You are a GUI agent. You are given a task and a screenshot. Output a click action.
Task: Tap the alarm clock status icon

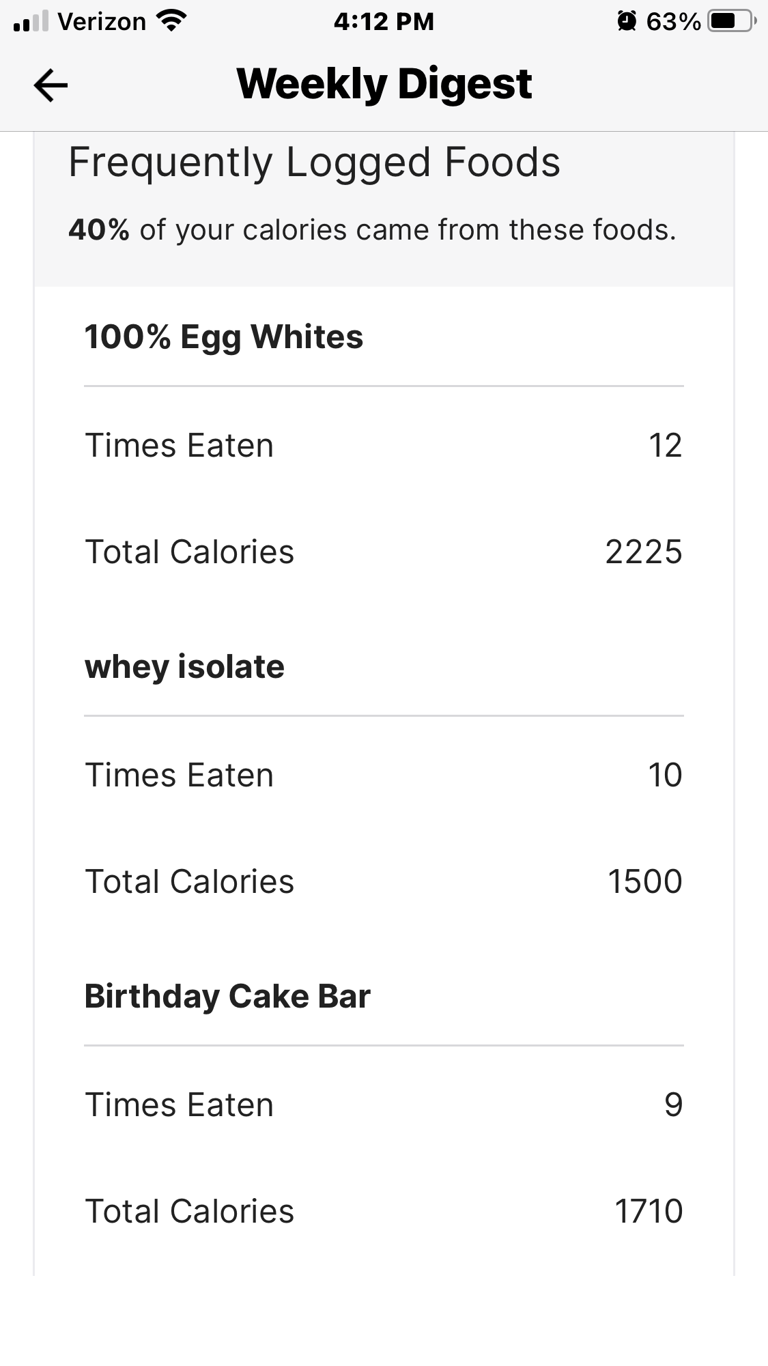tap(626, 22)
